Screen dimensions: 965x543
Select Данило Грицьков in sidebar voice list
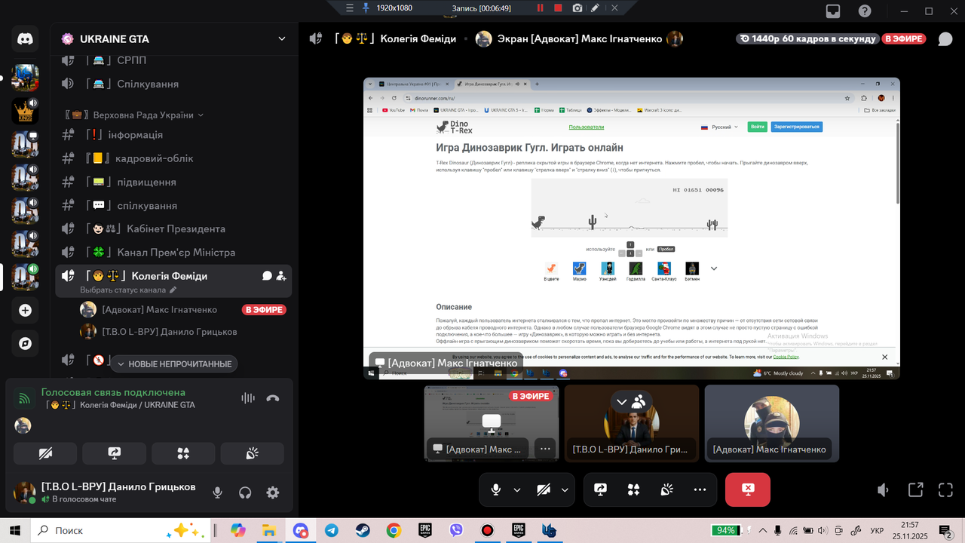(x=183, y=332)
